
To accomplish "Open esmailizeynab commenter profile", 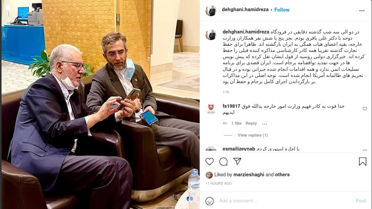I will point(239,149).
